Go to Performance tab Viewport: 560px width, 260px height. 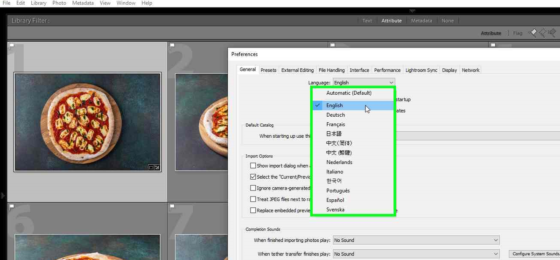pos(387,70)
